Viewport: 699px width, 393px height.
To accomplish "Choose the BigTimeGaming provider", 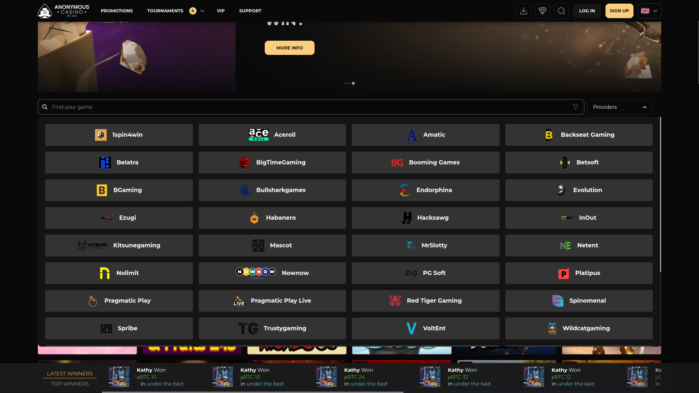I will (x=272, y=163).
